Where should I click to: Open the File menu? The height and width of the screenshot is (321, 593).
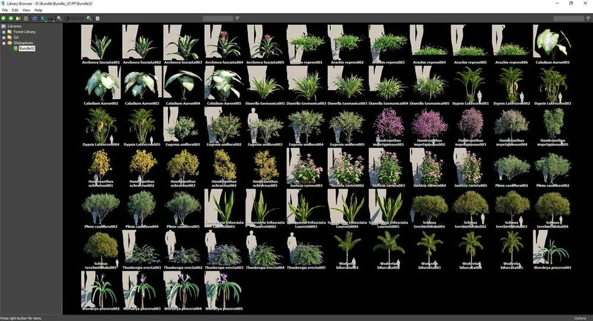coord(5,10)
